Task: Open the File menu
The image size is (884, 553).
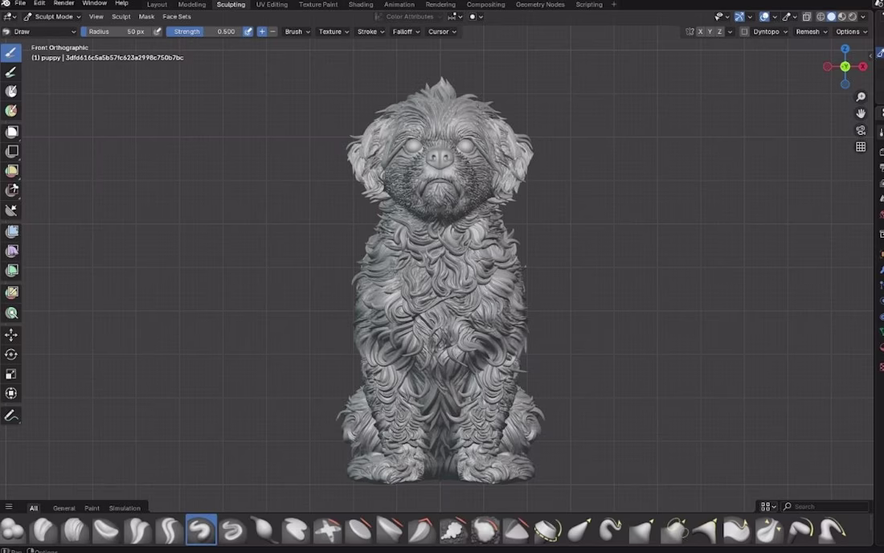Action: click(20, 3)
